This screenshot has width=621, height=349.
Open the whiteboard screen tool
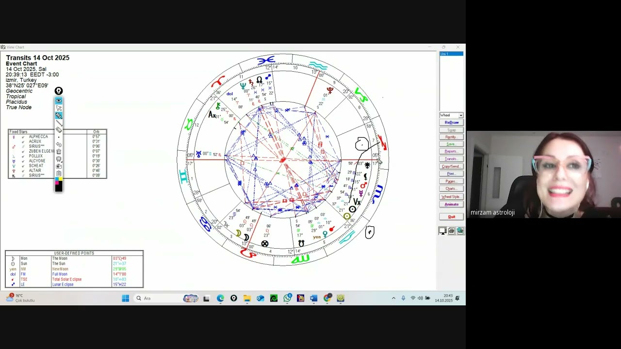pos(59,159)
